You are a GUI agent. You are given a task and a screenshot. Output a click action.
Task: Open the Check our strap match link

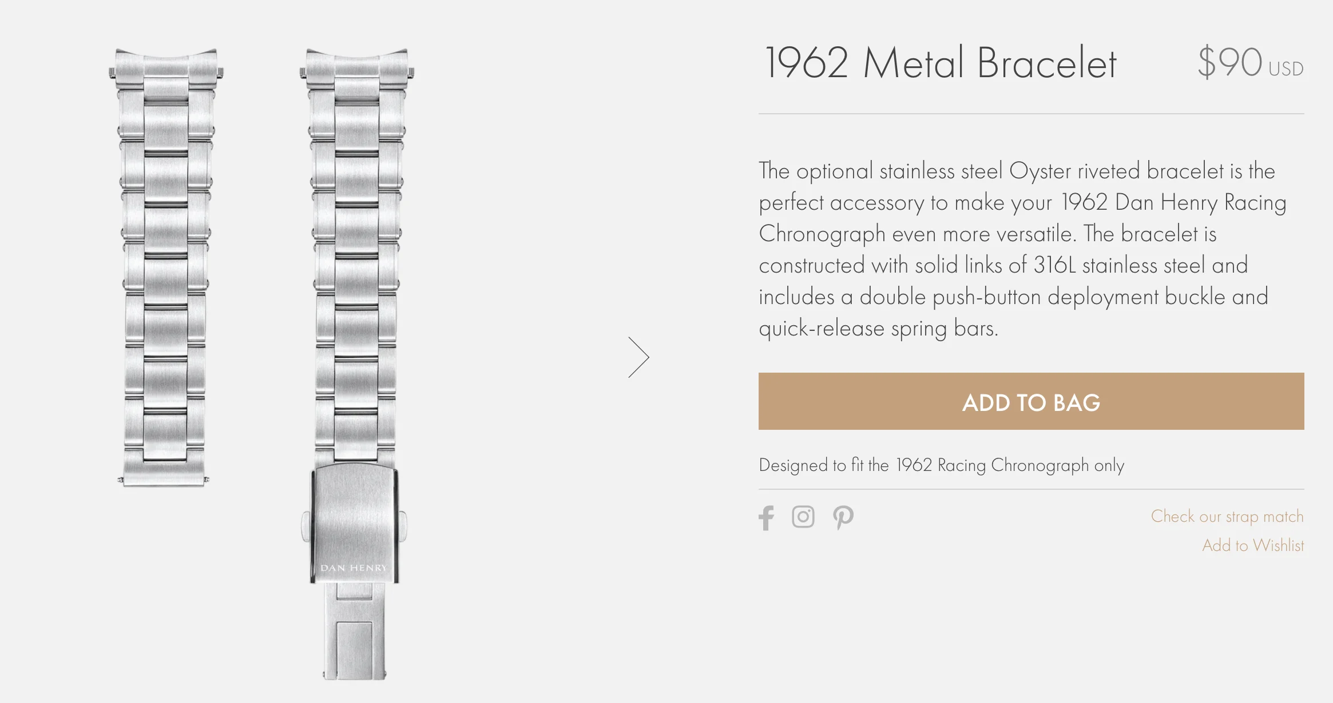1227,516
